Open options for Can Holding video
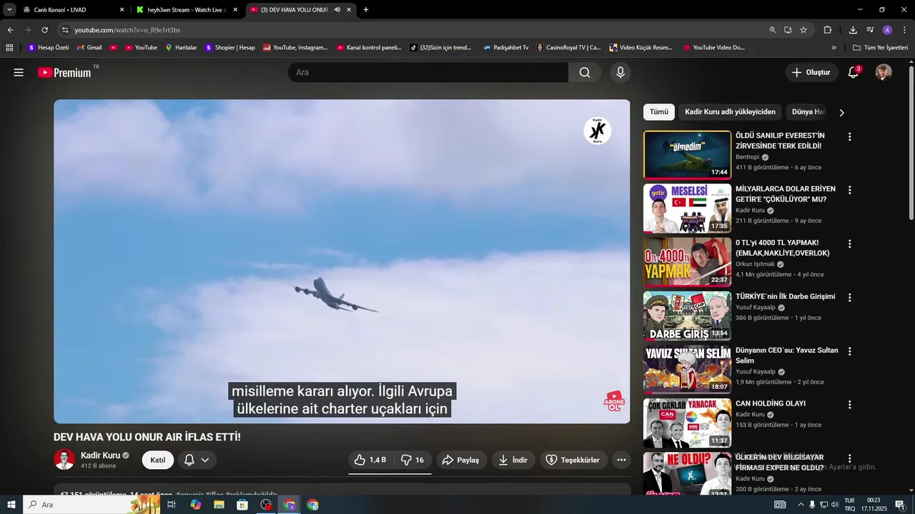This screenshot has width=915, height=514. [x=850, y=405]
